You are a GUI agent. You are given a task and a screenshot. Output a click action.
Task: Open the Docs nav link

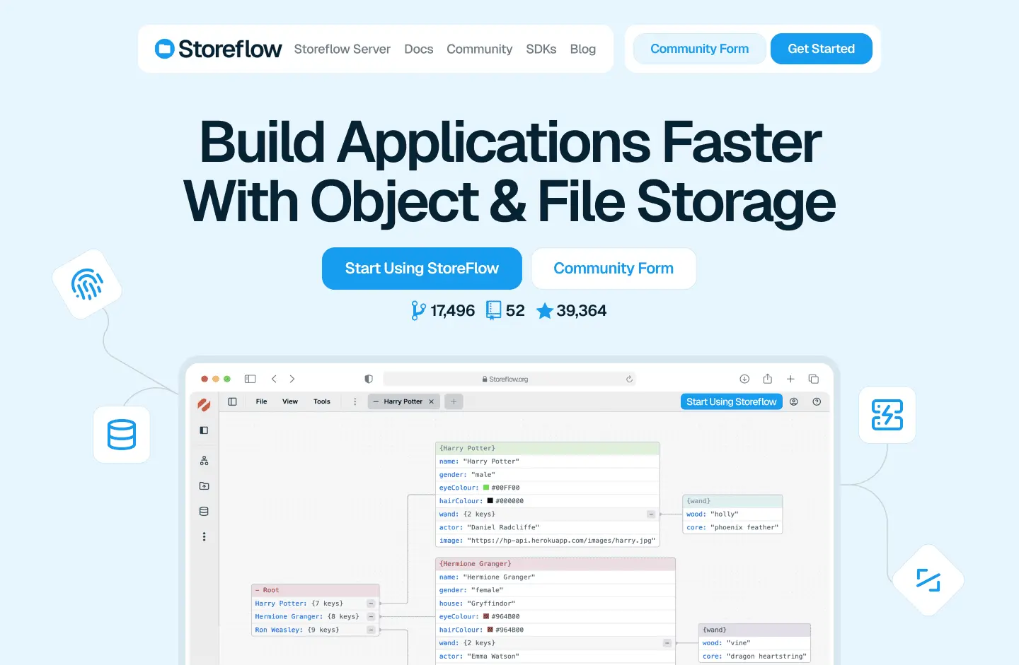(x=419, y=49)
